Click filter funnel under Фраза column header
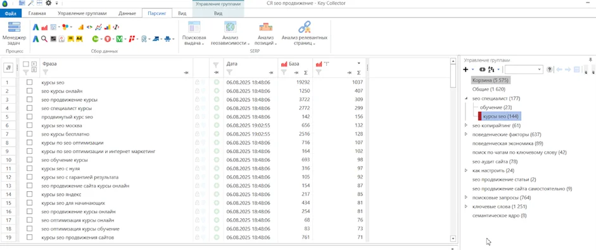596x250 pixels. tap(45, 72)
